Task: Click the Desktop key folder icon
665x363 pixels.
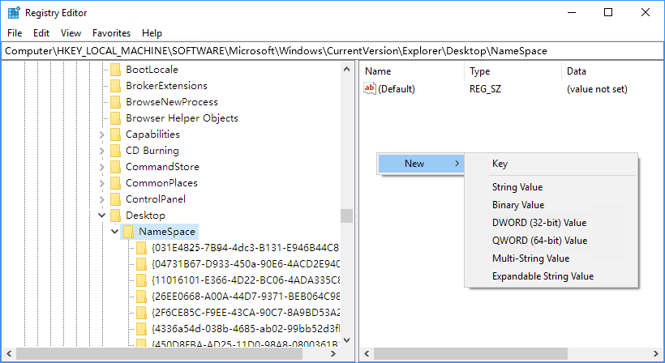Action: pos(115,216)
